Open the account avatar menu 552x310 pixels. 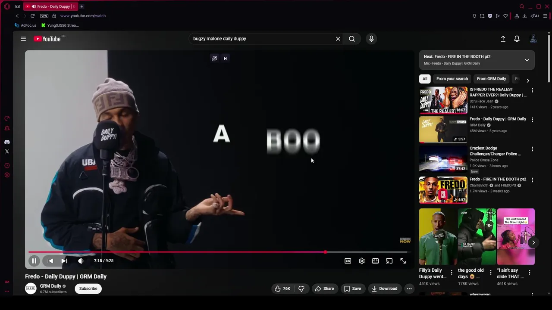[533, 39]
